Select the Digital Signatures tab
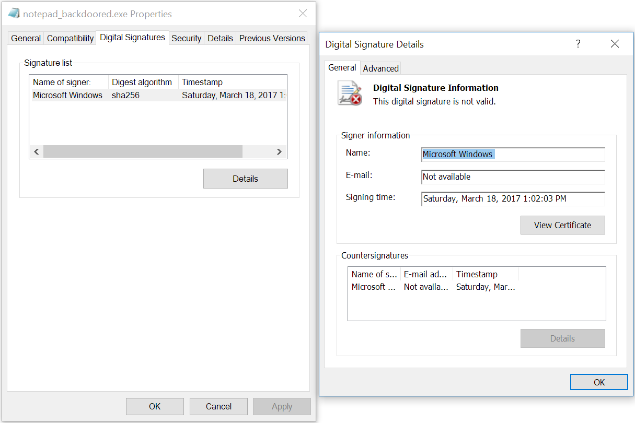Image resolution: width=635 pixels, height=423 pixels. (132, 37)
